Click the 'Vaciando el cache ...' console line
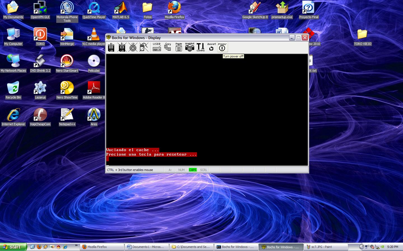Screen dimensions: 403x251 133,150
